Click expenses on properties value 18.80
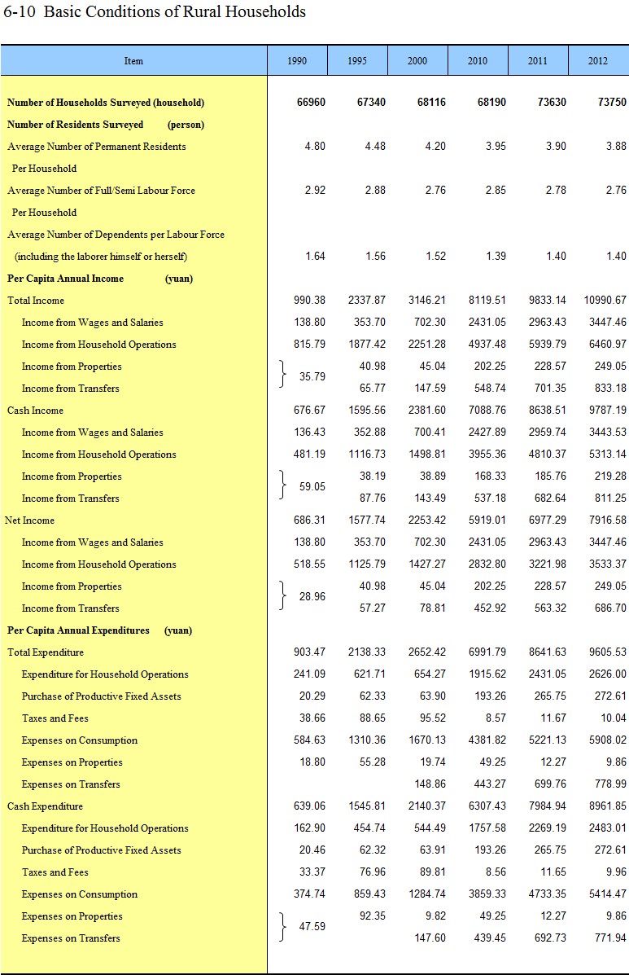This screenshot has width=629, height=975. pos(312,762)
